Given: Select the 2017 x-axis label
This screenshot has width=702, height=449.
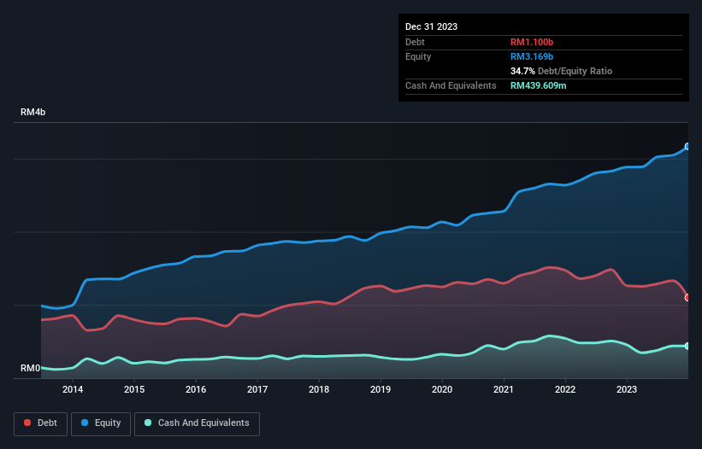Looking at the screenshot, I should coord(257,389).
